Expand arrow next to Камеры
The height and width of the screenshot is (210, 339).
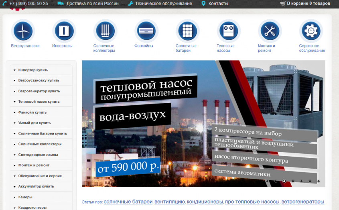pyautogui.click(x=14, y=198)
